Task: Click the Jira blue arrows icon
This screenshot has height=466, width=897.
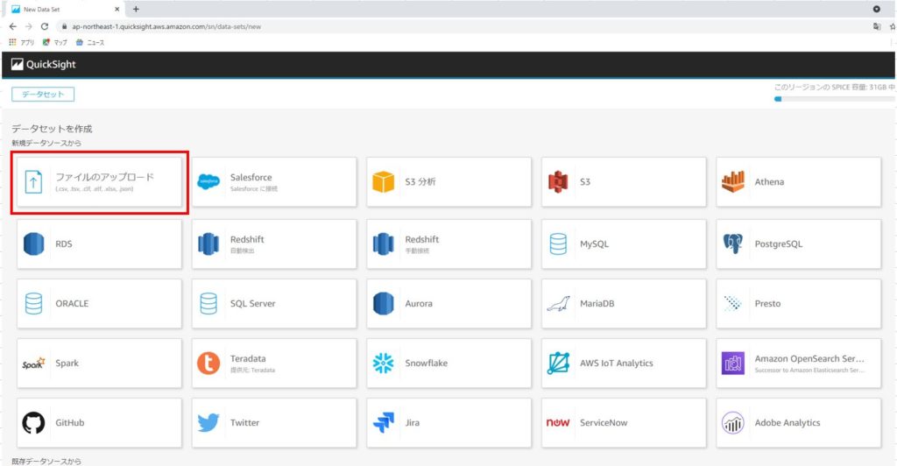Action: (x=384, y=423)
